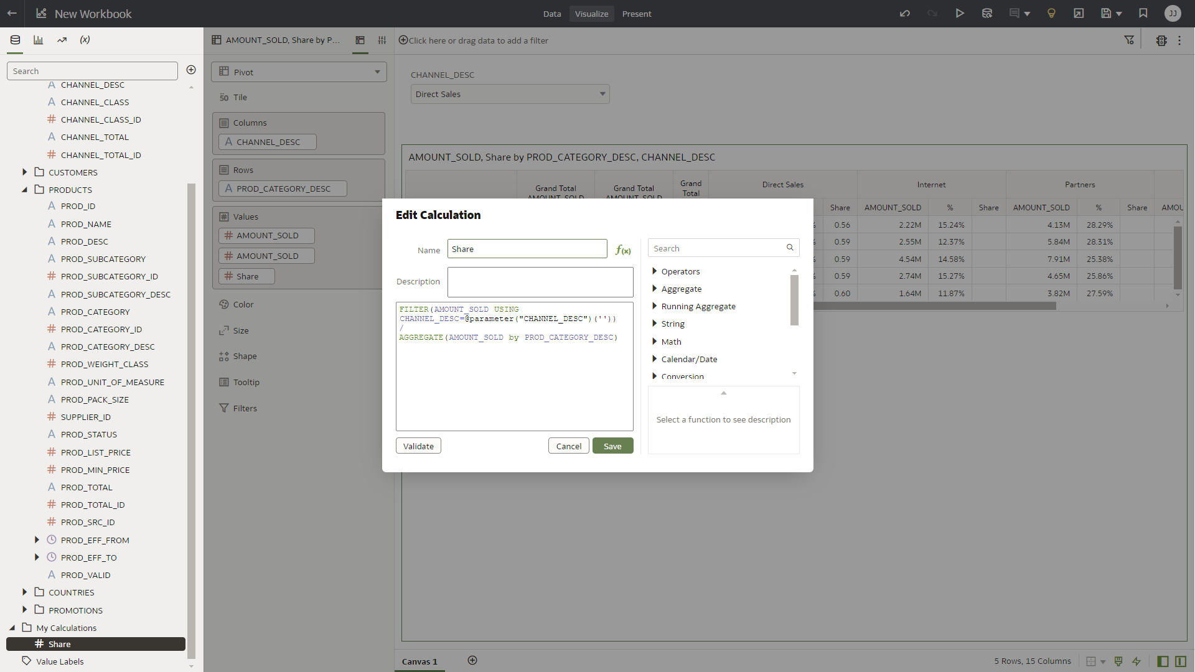Image resolution: width=1195 pixels, height=672 pixels.
Task: Open the Visualizations chart icon in left pane
Action: (38, 40)
